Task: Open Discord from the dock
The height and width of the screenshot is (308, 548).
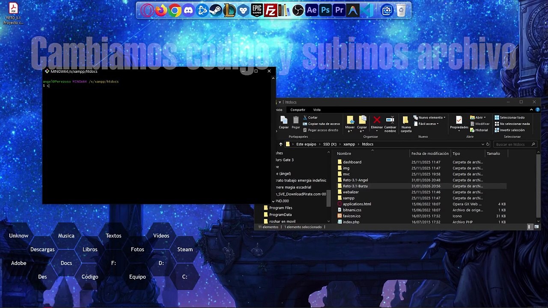Action: pyautogui.click(x=188, y=10)
